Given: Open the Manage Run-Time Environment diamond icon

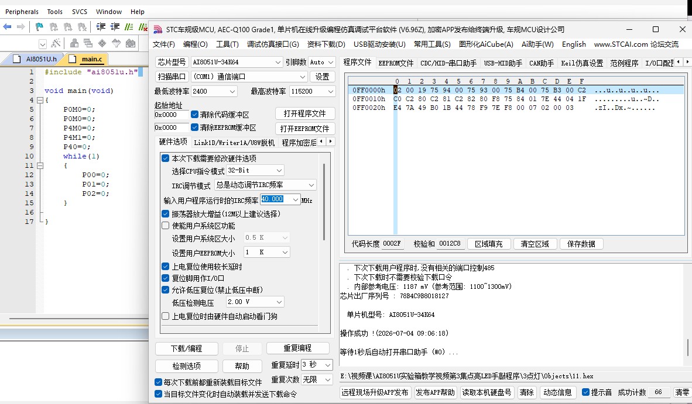Looking at the screenshot, I should [102, 43].
